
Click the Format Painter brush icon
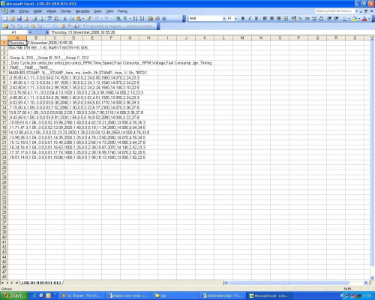[88, 19]
